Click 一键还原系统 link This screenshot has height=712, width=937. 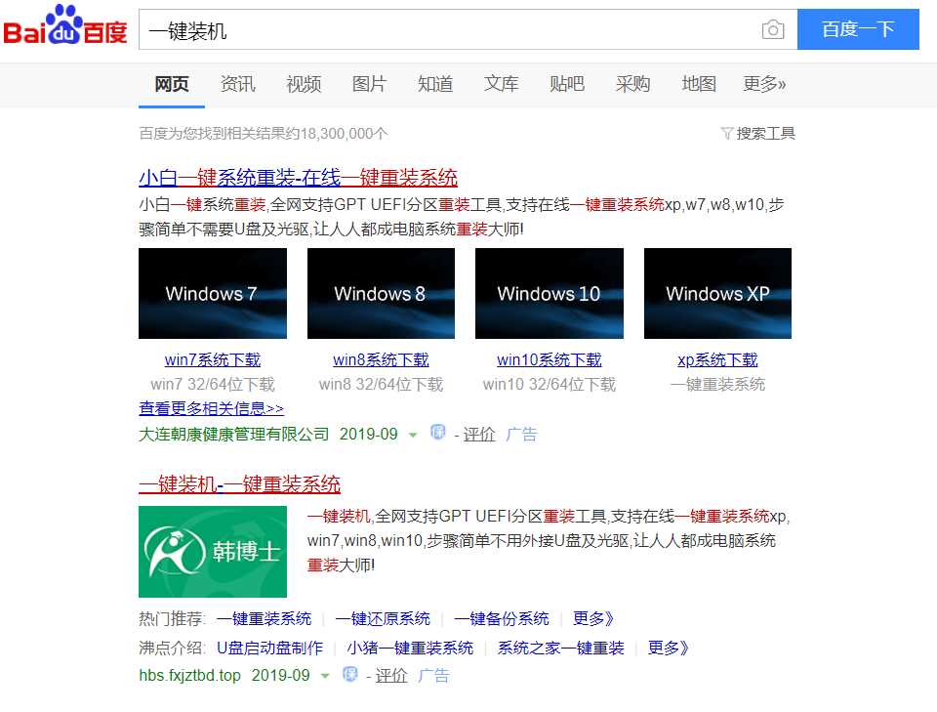coord(383,619)
